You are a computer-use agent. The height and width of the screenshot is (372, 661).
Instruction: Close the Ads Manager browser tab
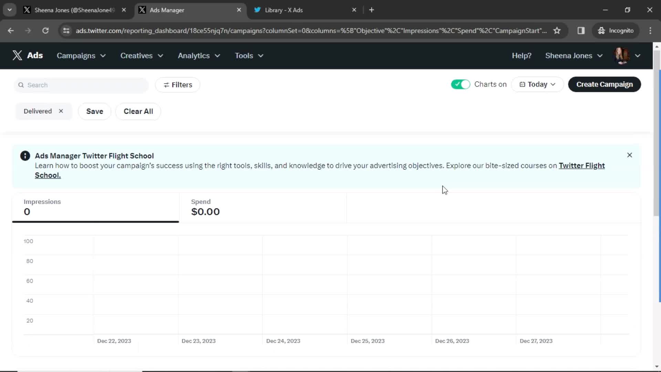tap(239, 10)
